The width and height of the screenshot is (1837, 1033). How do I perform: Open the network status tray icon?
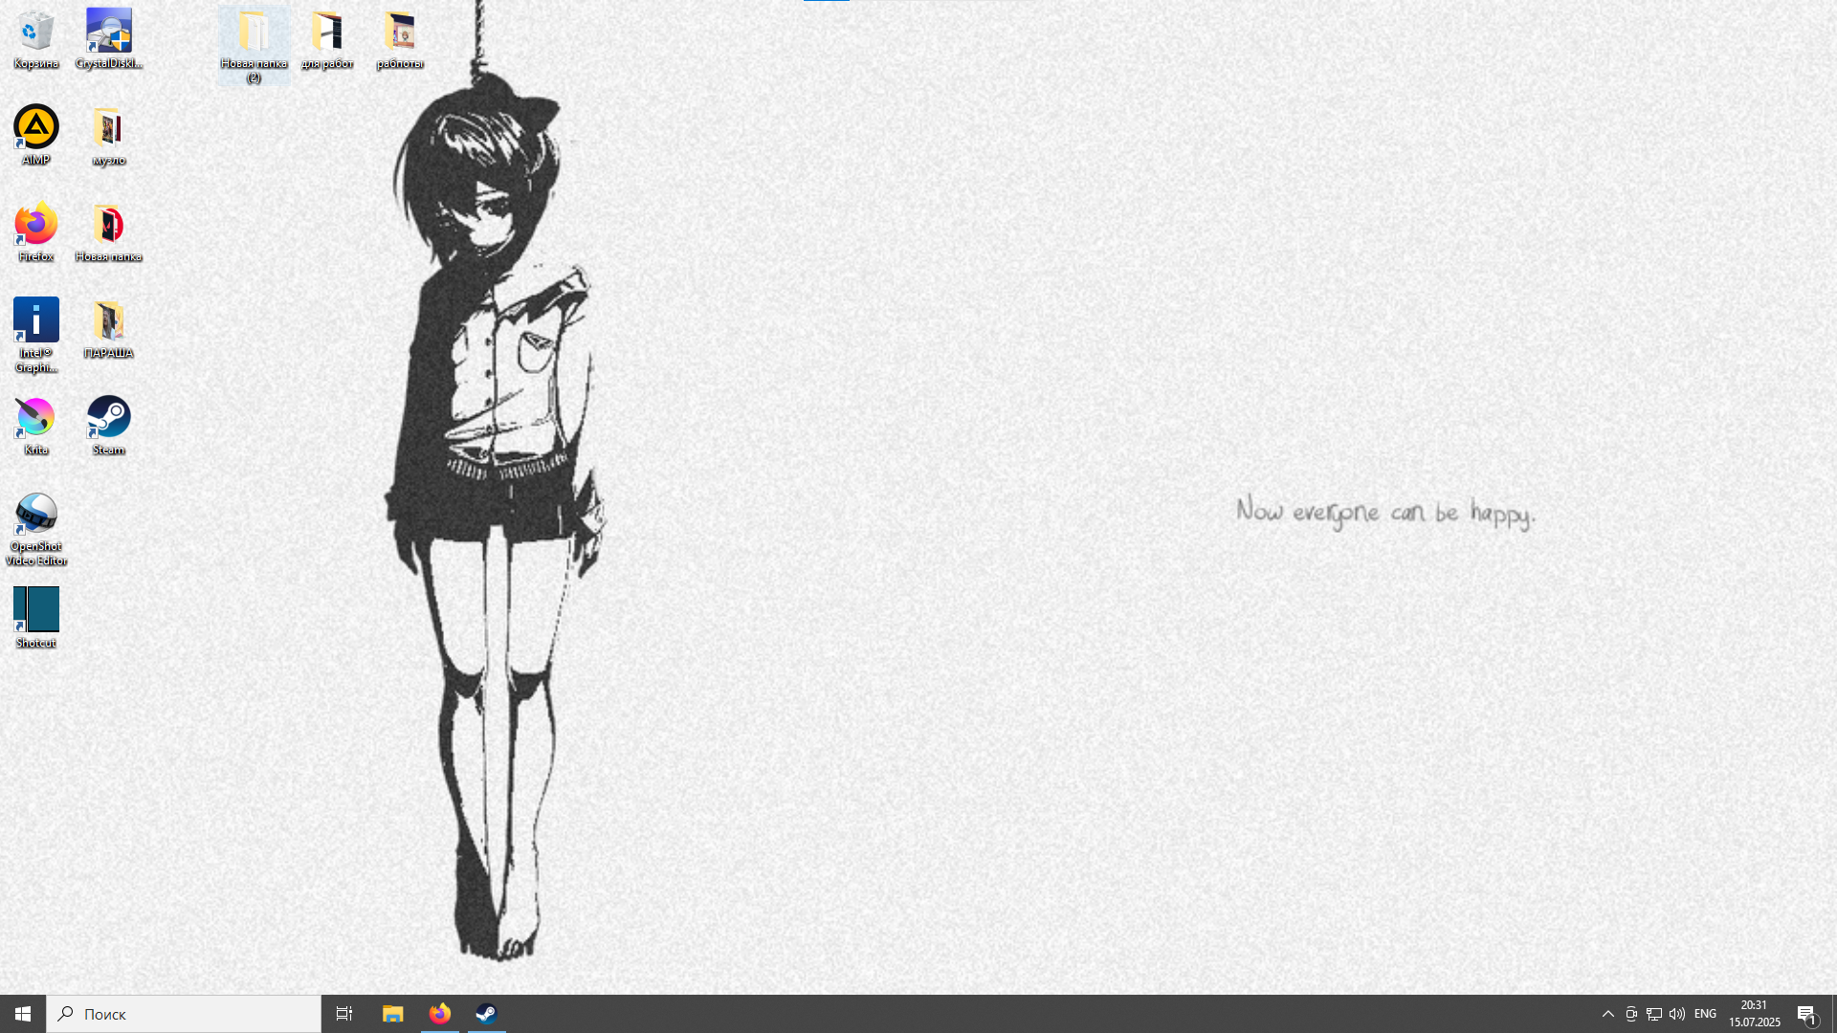(1654, 1014)
